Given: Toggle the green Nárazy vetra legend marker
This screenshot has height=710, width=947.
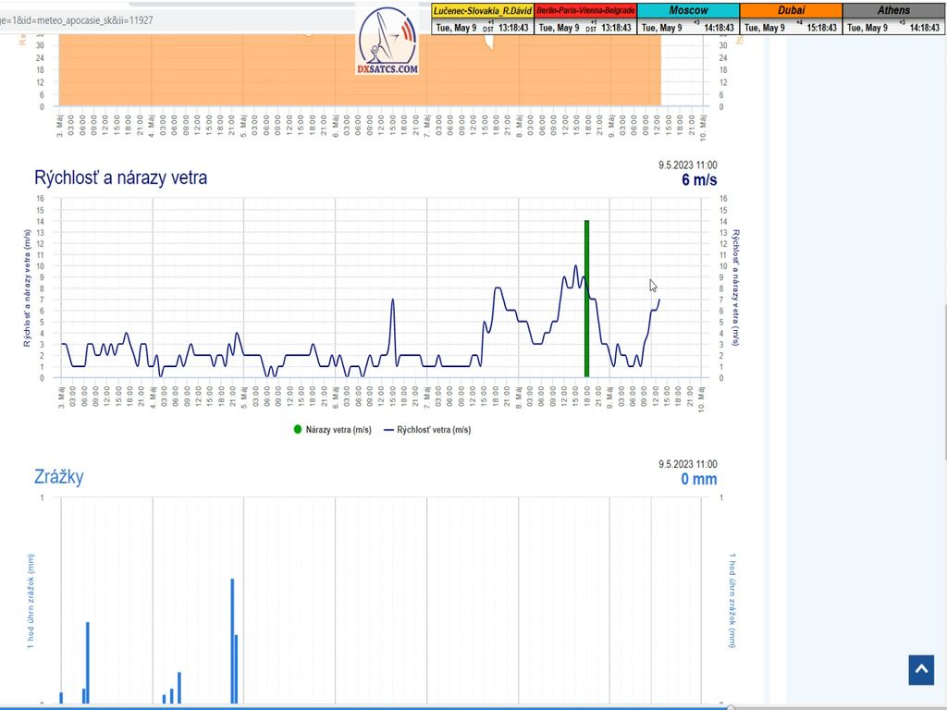Looking at the screenshot, I should [298, 429].
